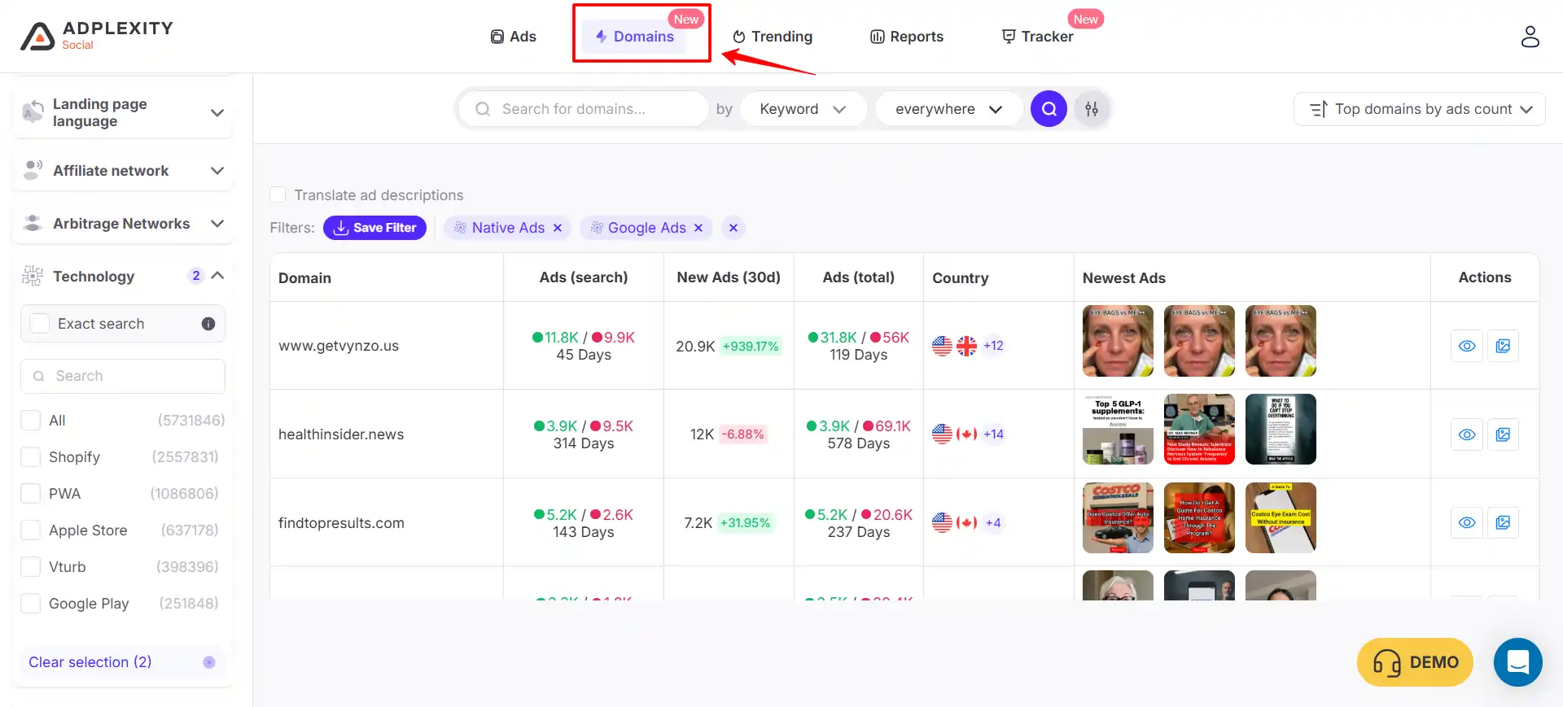Open ads gallery icon for www.getvynzo.us
The height and width of the screenshot is (707, 1563).
(x=1503, y=346)
